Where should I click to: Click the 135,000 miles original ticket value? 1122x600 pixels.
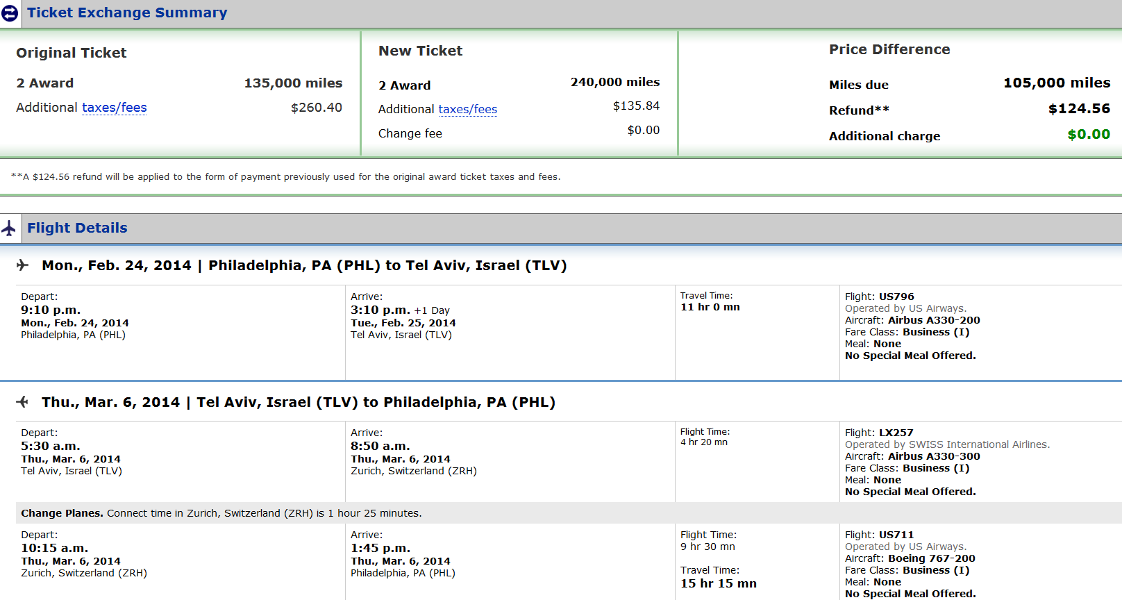coord(293,83)
